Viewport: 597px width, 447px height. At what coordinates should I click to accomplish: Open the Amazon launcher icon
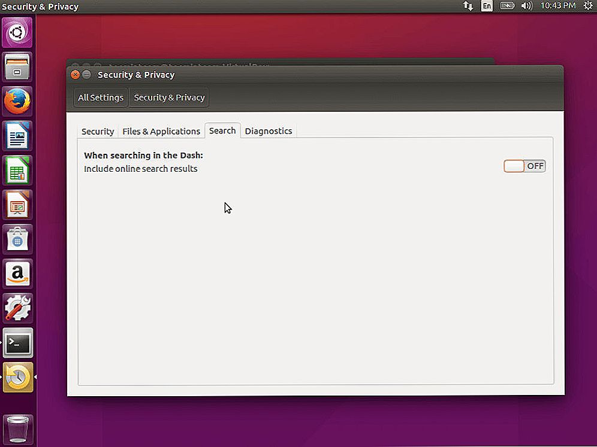click(x=17, y=273)
